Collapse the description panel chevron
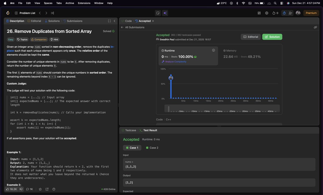The image size is (323, 195). [x=114, y=21]
